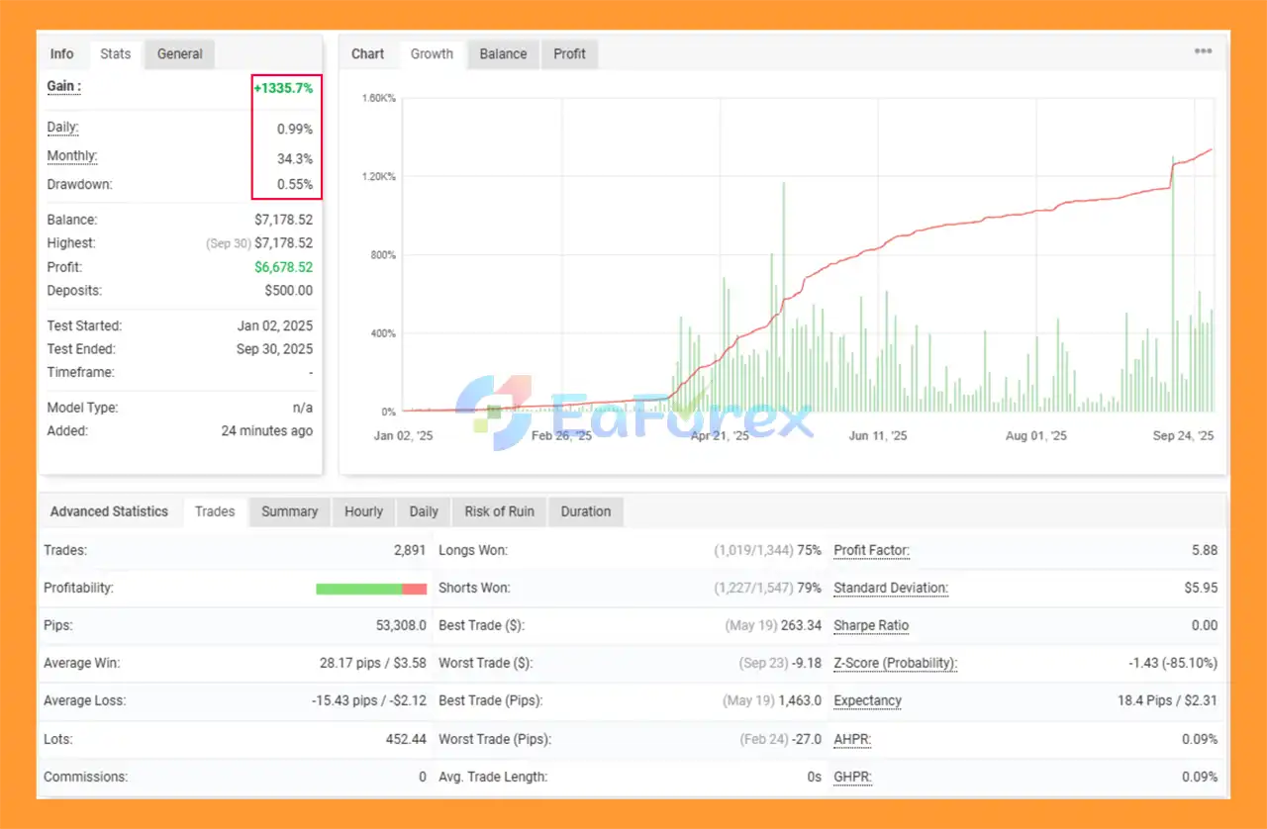Select the Trades tab

pyautogui.click(x=215, y=511)
